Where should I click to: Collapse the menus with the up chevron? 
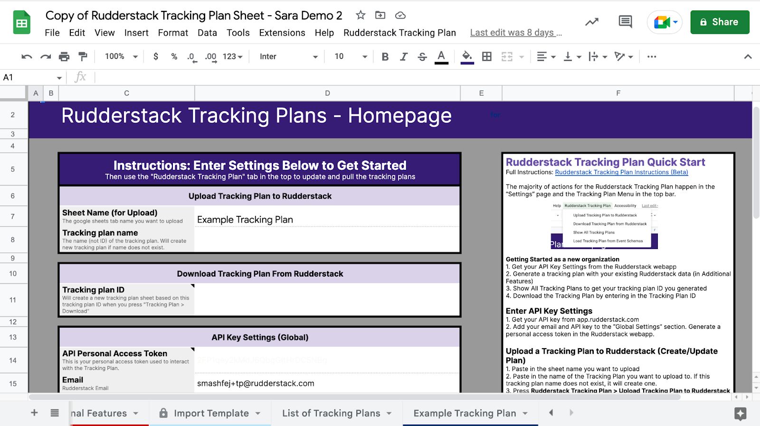click(x=748, y=56)
